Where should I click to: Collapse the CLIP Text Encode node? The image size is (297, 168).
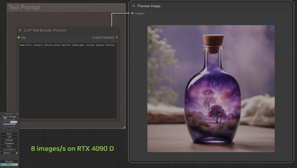pos(20,30)
